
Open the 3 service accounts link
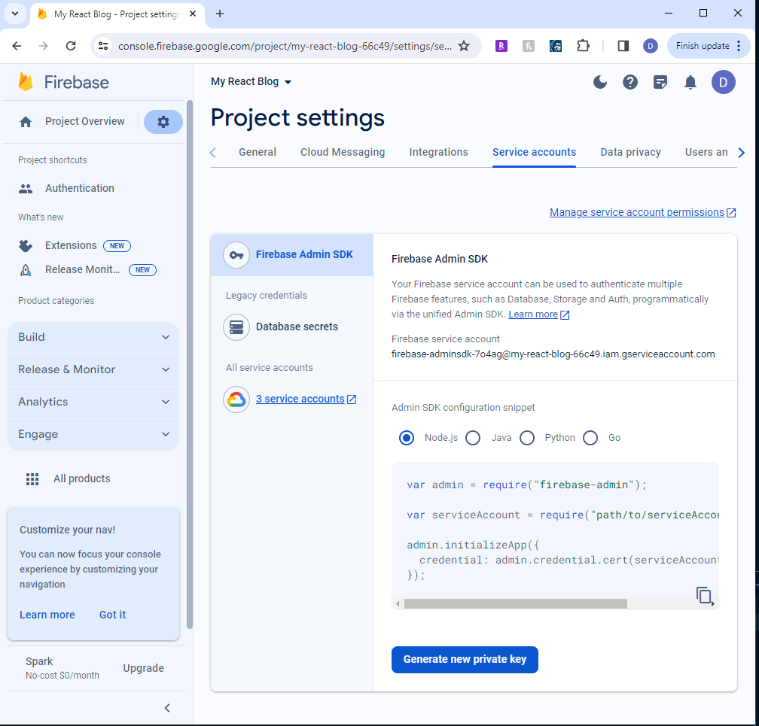point(306,399)
